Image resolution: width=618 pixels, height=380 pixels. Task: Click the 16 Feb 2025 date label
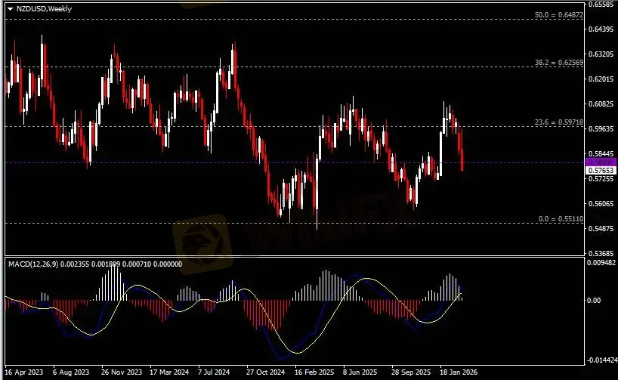coord(314,372)
